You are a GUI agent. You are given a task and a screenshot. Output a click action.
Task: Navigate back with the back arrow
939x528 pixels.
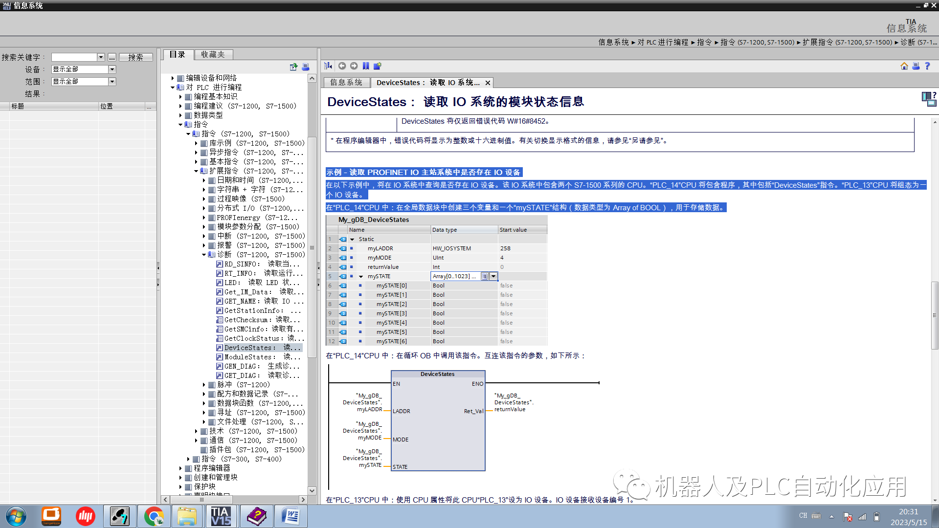[x=342, y=66]
